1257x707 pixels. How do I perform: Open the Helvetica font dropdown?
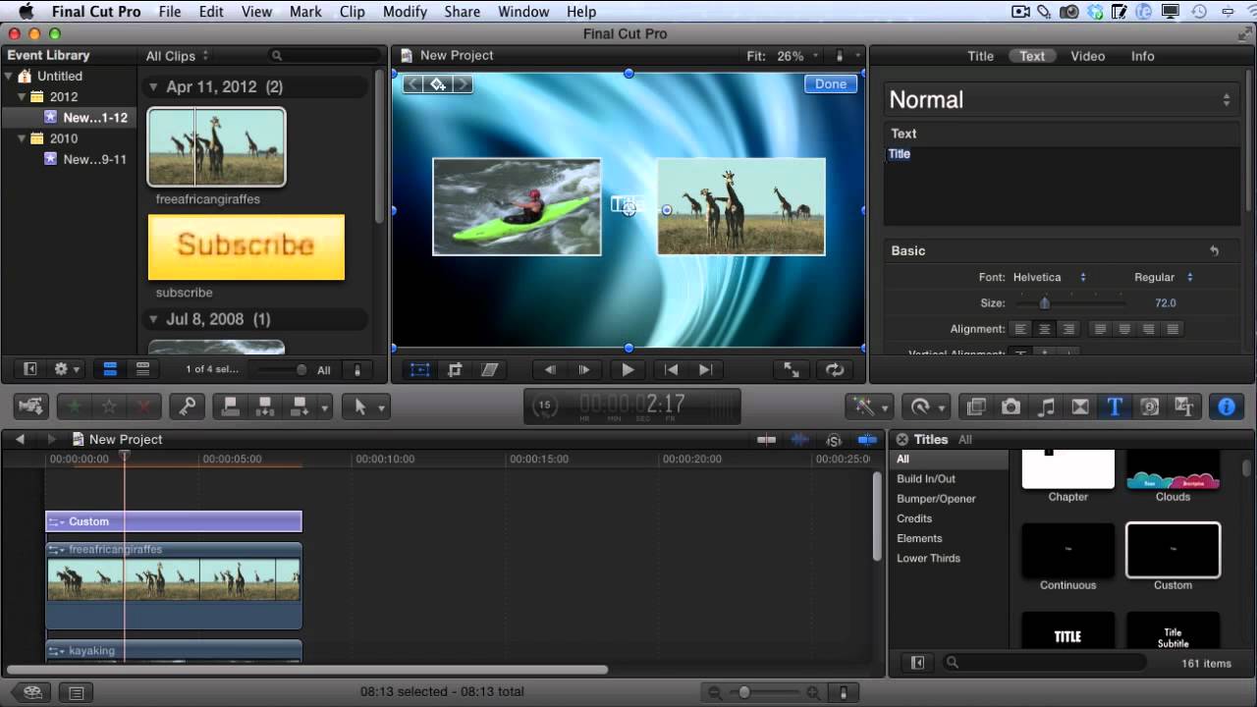[1050, 277]
